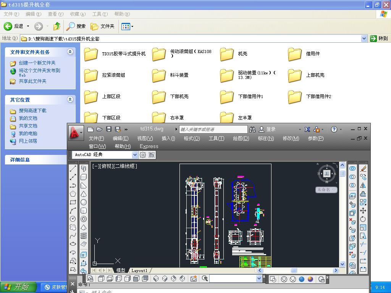Screen dimensions: 391x293
Task: Click the Save icon in quick access toolbar
Action: point(109,129)
